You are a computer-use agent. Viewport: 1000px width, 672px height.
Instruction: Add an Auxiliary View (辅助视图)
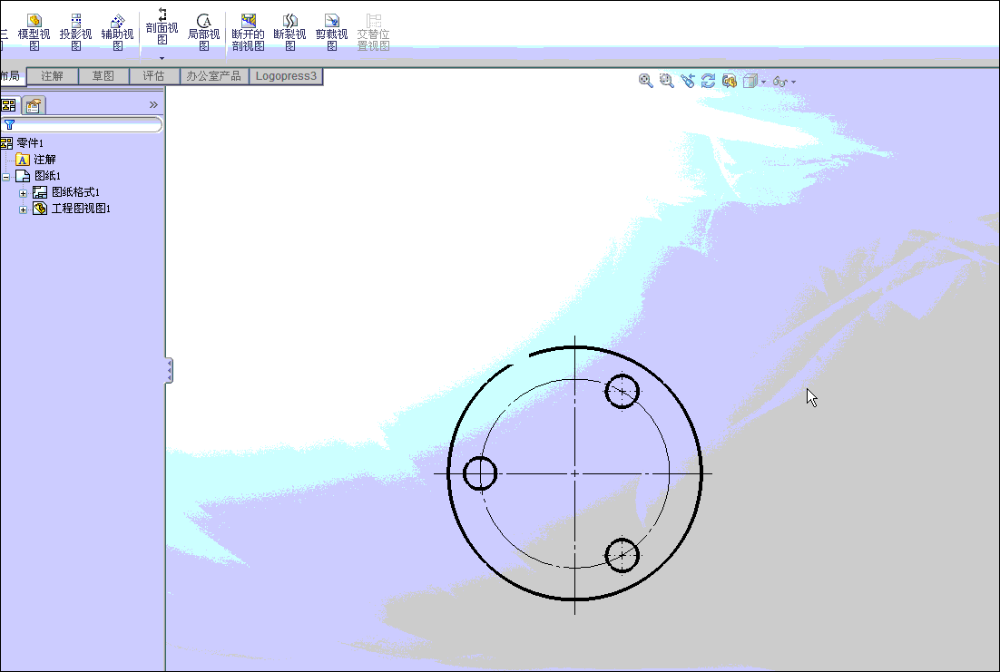point(117,32)
